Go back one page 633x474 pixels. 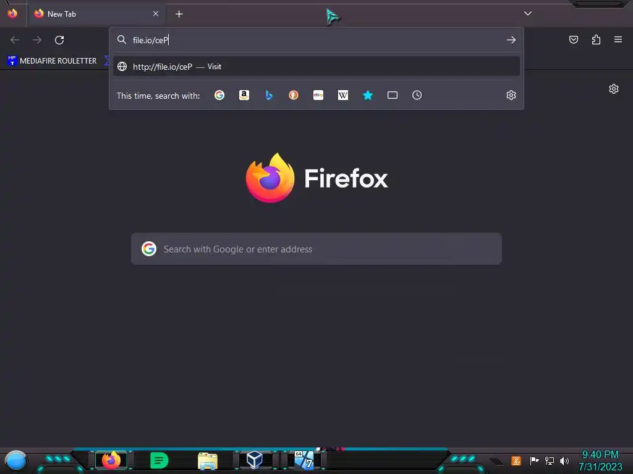[15, 40]
